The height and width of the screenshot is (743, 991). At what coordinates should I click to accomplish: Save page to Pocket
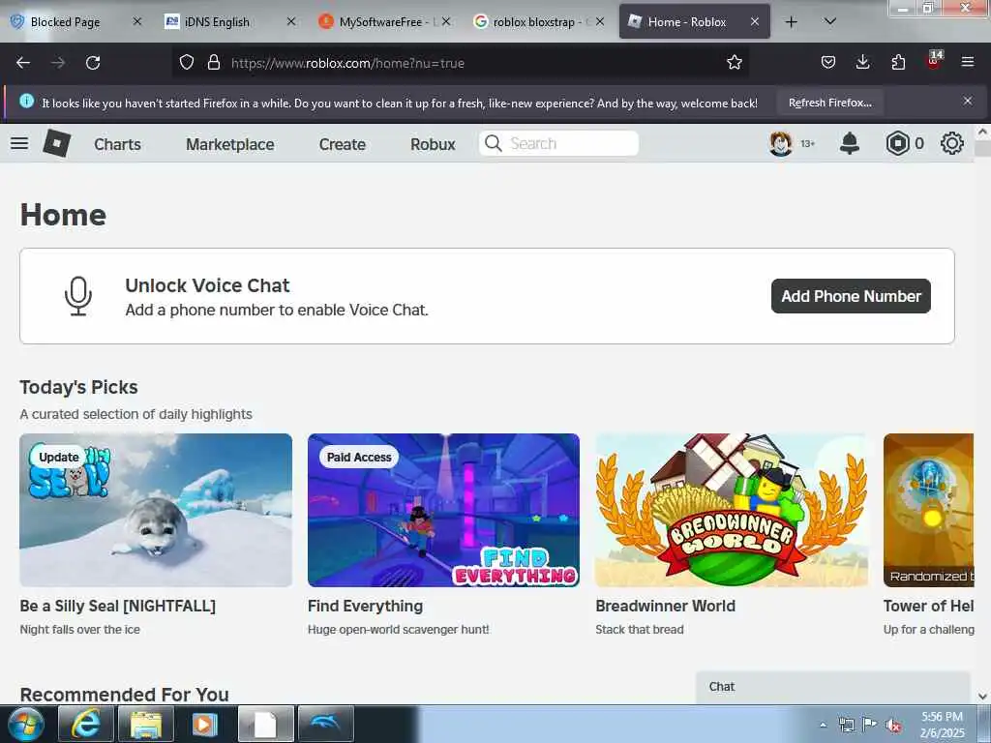pos(828,63)
